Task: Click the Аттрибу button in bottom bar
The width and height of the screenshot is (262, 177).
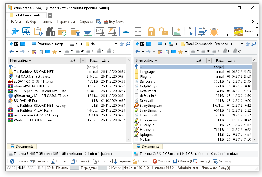Action: (x=223, y=161)
